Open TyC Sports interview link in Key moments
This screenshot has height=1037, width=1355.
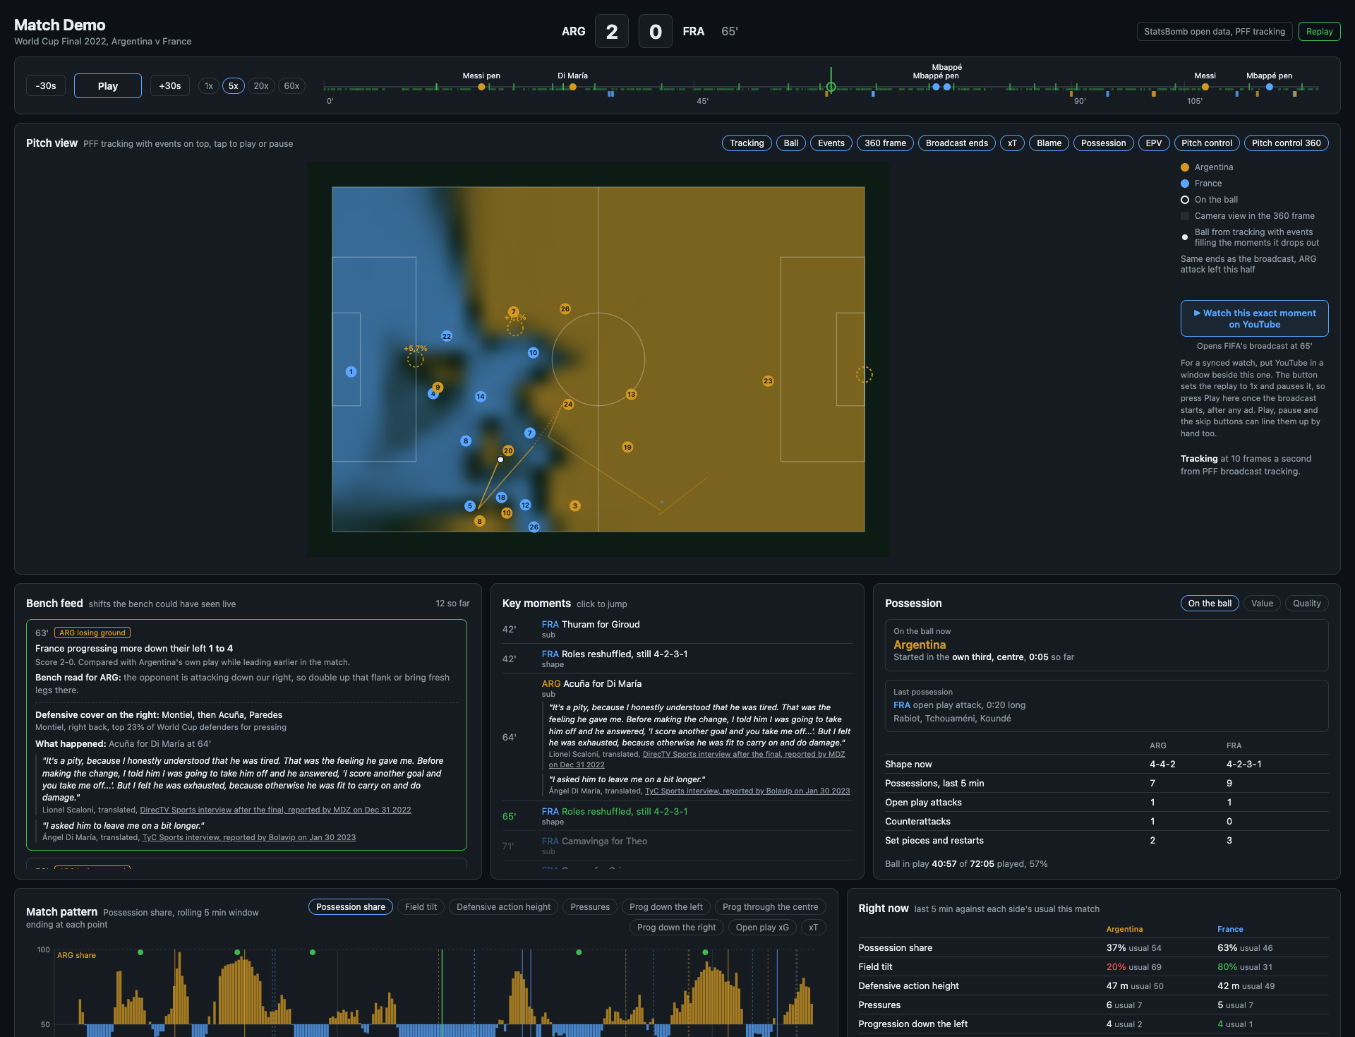747,791
